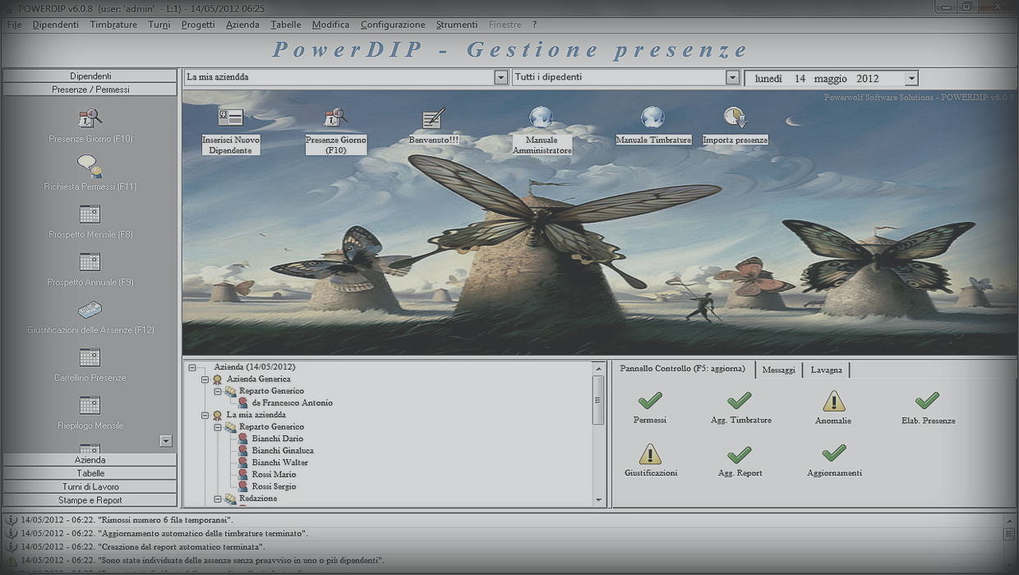Open the '?' help menu
The height and width of the screenshot is (575, 1019).
[534, 25]
